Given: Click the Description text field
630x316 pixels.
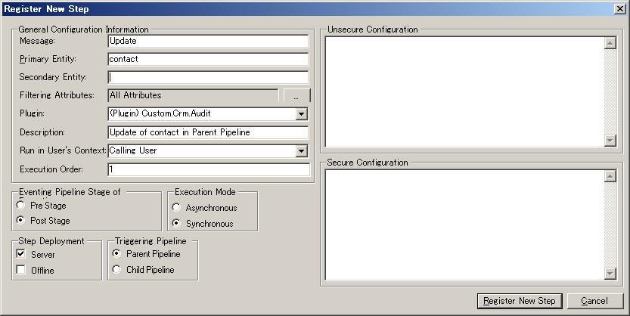Looking at the screenshot, I should click(x=208, y=132).
